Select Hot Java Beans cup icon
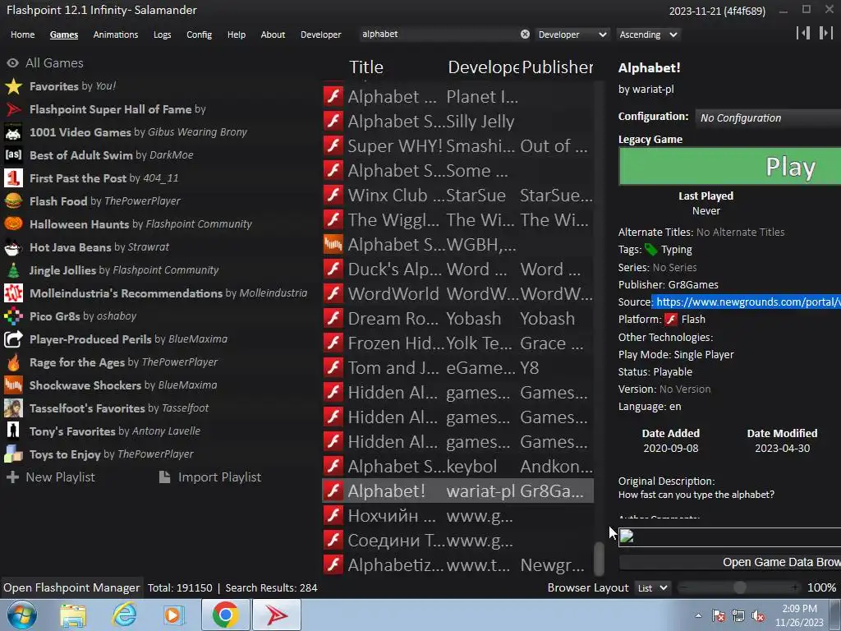Screen dimensions: 841x631 pos(13,247)
